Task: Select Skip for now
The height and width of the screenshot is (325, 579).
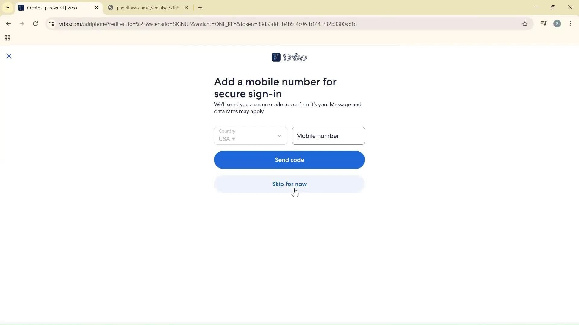Action: coord(289,184)
